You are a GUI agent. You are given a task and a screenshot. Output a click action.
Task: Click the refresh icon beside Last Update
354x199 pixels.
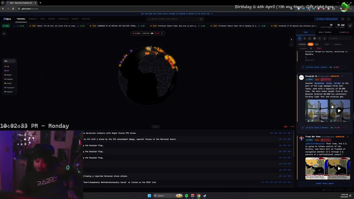tap(350, 26)
